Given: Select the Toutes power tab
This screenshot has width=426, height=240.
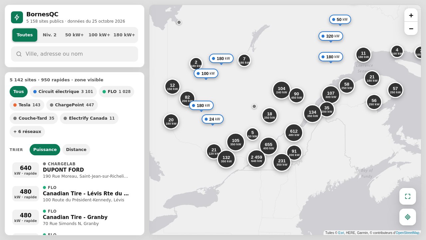Looking at the screenshot, I should (25, 35).
